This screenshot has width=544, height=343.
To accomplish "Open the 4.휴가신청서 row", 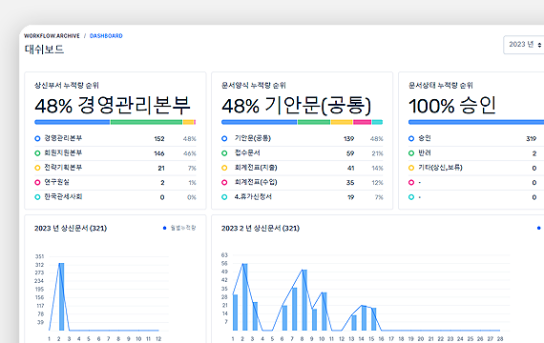I will [x=303, y=197].
